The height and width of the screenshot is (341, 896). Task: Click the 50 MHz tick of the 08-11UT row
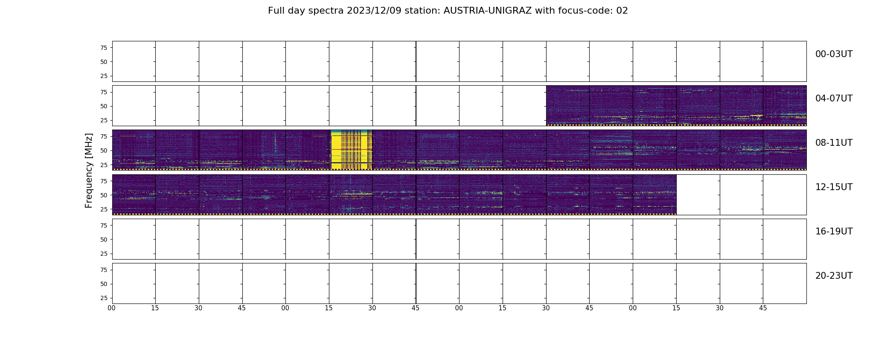pos(104,150)
